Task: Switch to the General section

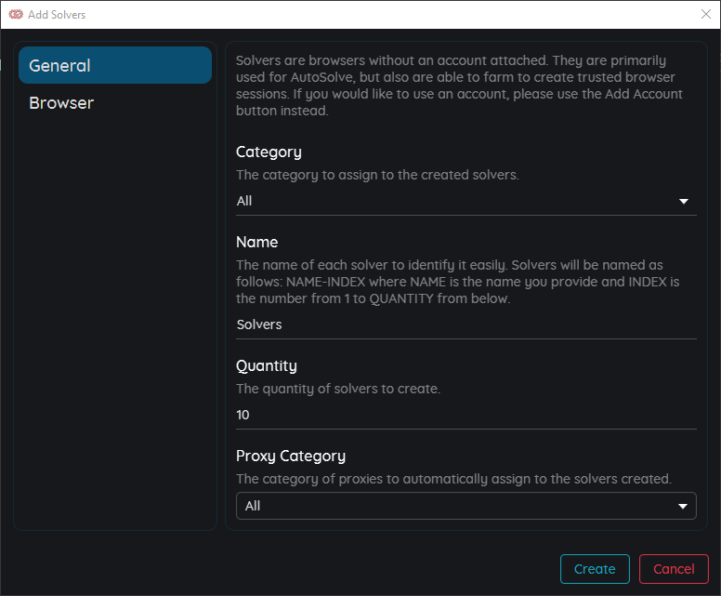Action: tap(115, 65)
